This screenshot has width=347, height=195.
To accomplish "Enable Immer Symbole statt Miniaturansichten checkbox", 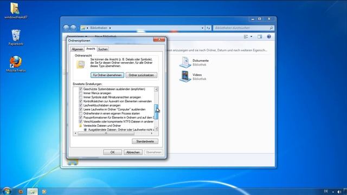I will coord(81,97).
